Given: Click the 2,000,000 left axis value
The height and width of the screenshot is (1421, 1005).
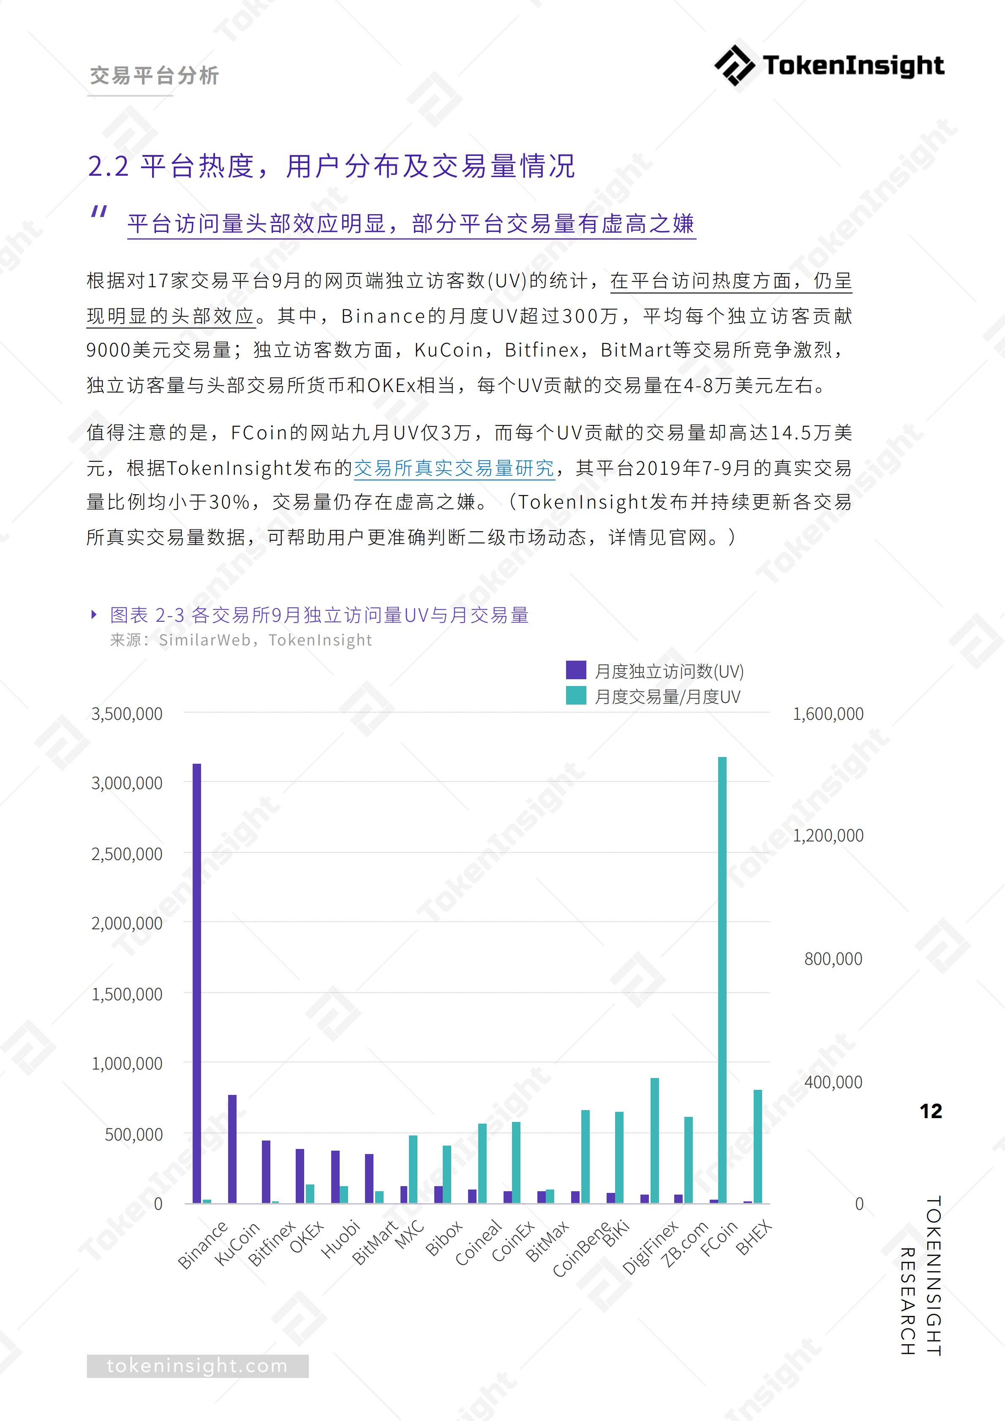Looking at the screenshot, I should point(127,924).
